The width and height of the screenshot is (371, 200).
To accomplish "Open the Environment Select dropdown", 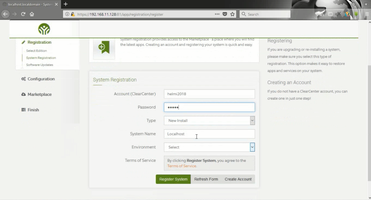I will point(209,147).
